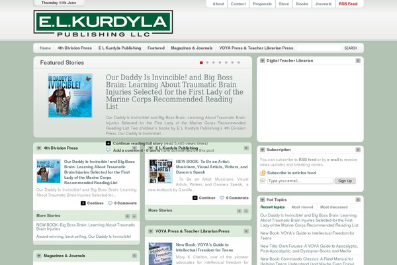Close the Hot Topics widget
This screenshot has width=397, height=265.
point(358,200)
